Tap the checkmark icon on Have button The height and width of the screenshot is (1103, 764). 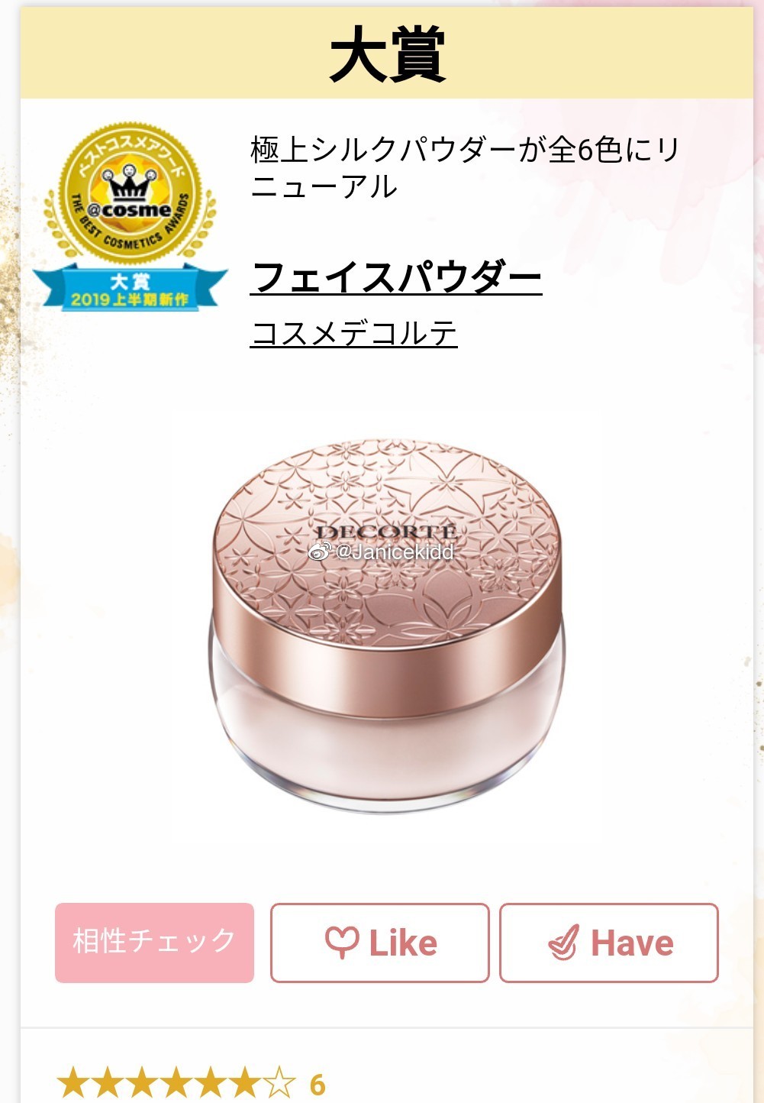click(x=563, y=943)
